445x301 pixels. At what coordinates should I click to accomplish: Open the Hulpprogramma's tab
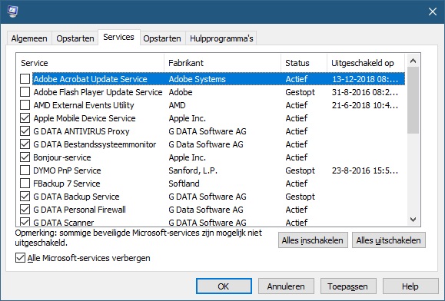(221, 38)
